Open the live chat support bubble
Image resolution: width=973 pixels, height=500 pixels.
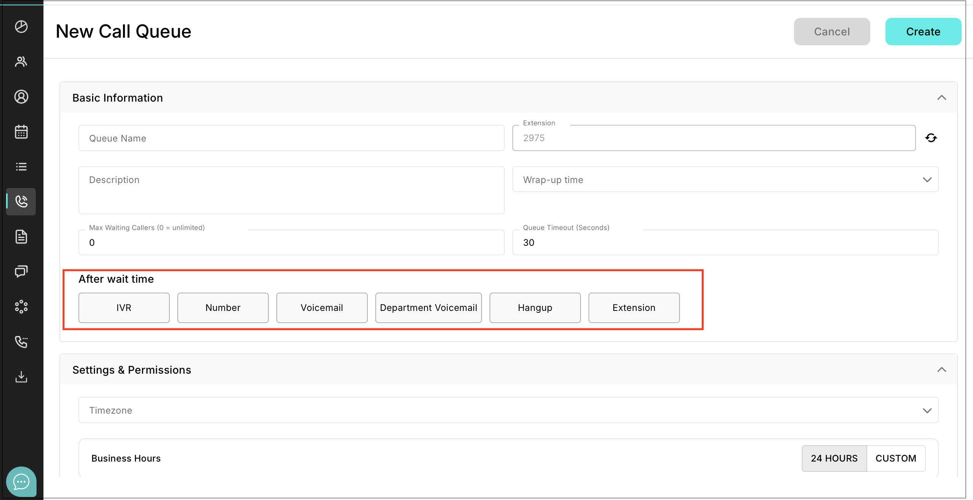[21, 482]
